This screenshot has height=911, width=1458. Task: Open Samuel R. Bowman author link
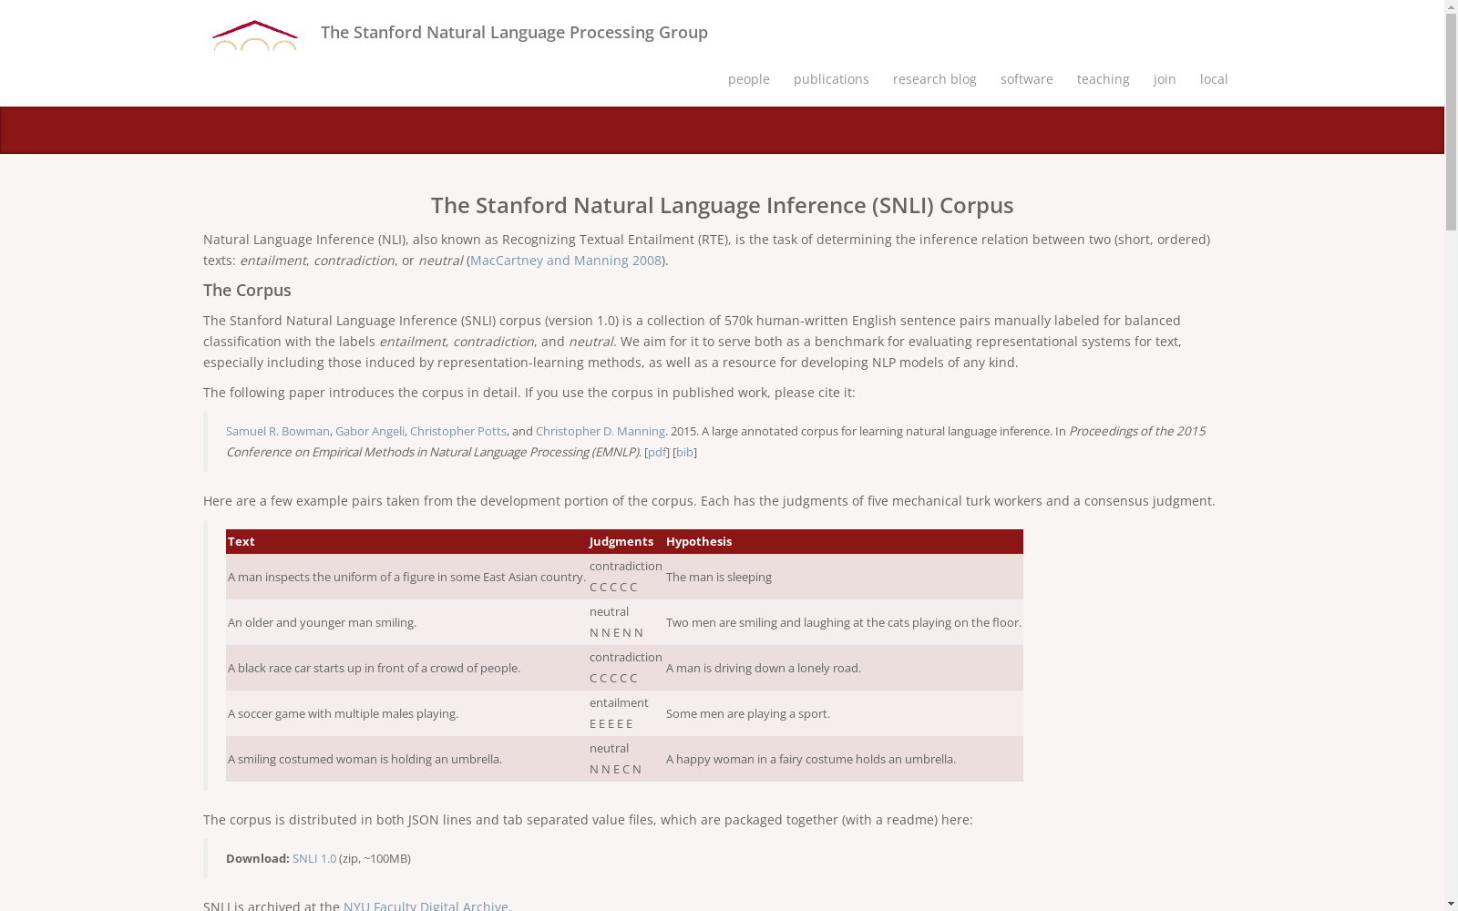(278, 431)
